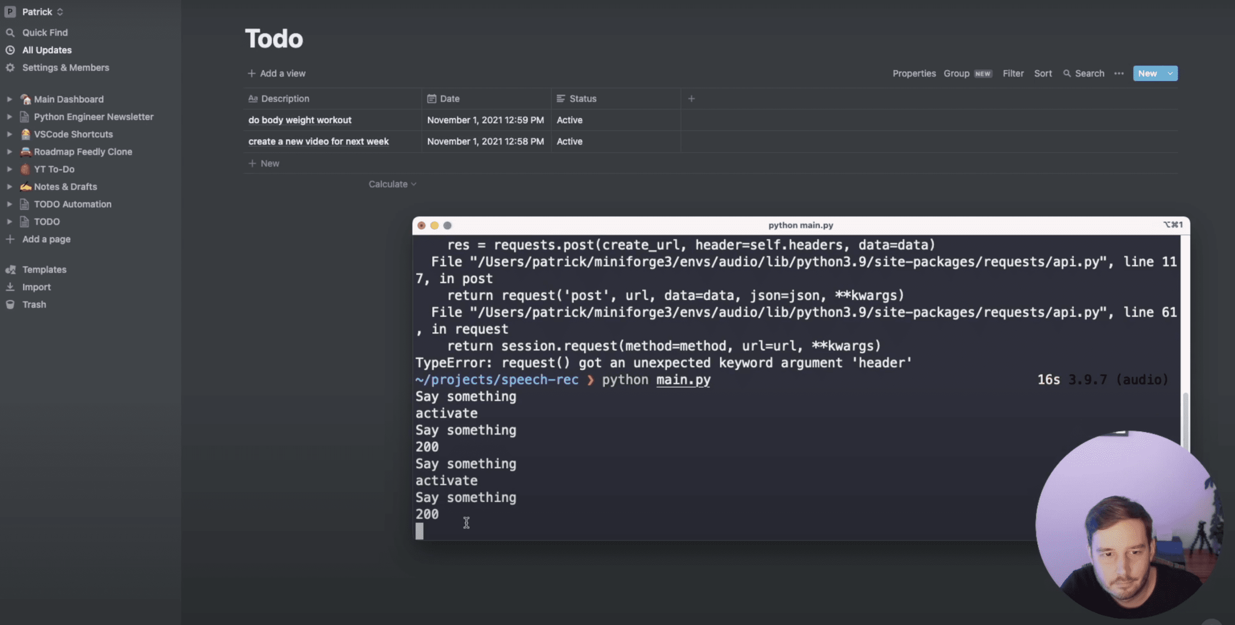This screenshot has height=625, width=1235.
Task: Click Search in the database toolbar
Action: [x=1084, y=73]
